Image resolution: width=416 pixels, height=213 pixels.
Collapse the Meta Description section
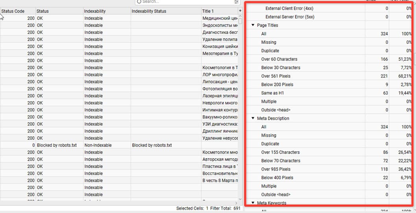tap(253, 119)
